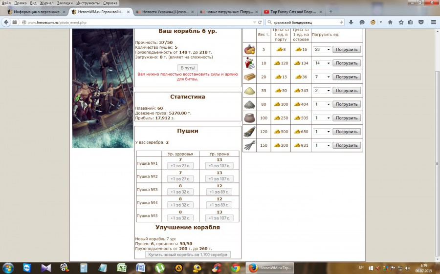Show bookmarks list icon

410,22
